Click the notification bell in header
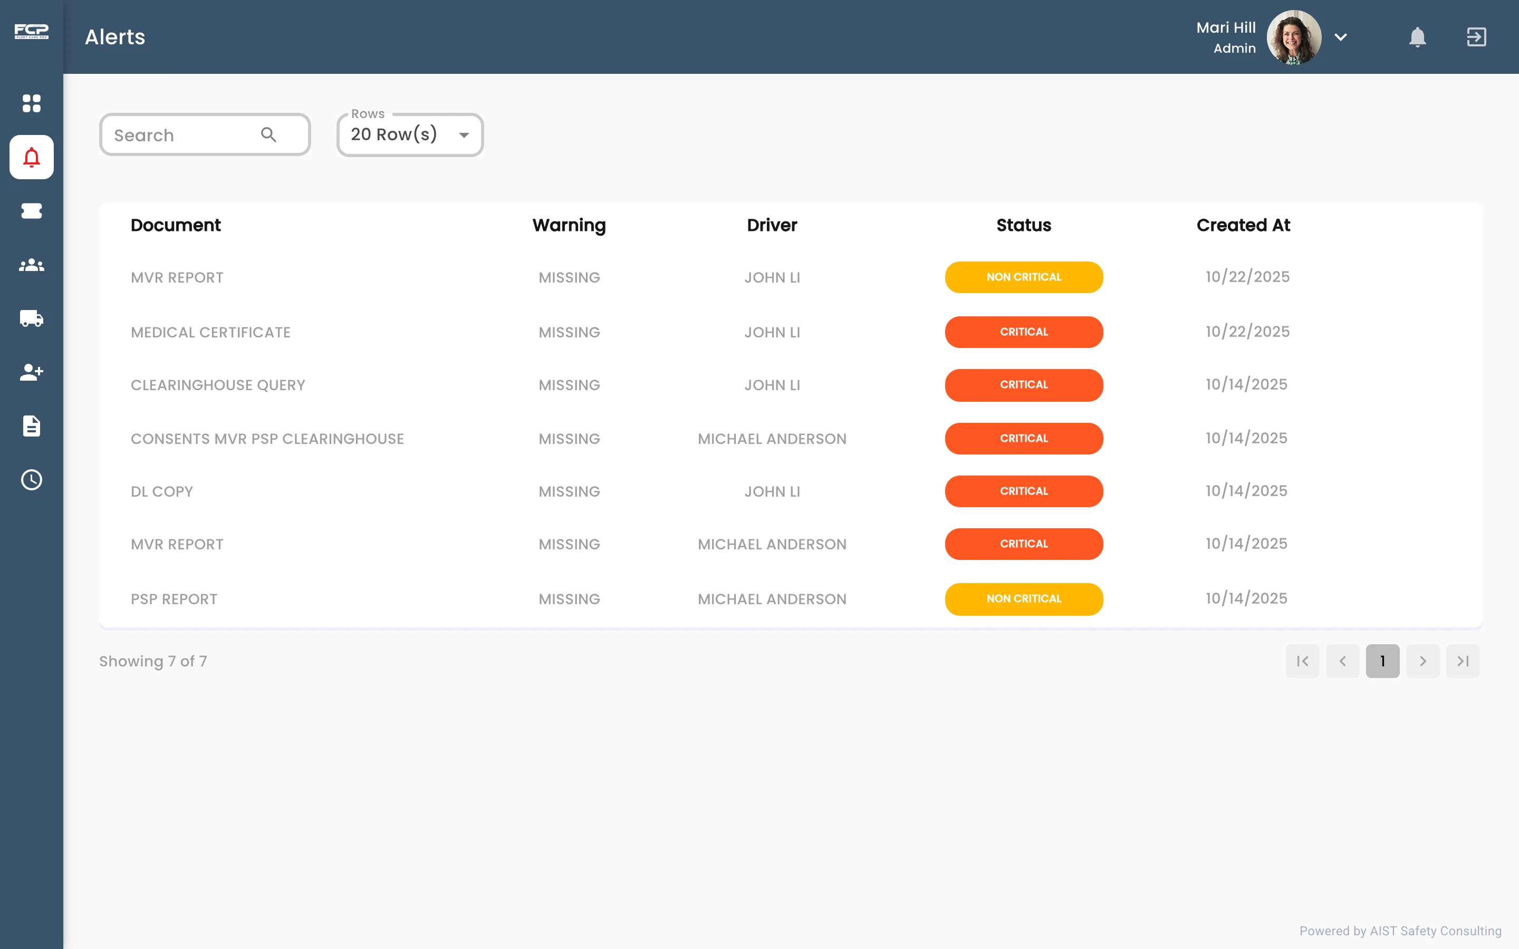This screenshot has width=1519, height=949. click(x=1417, y=37)
